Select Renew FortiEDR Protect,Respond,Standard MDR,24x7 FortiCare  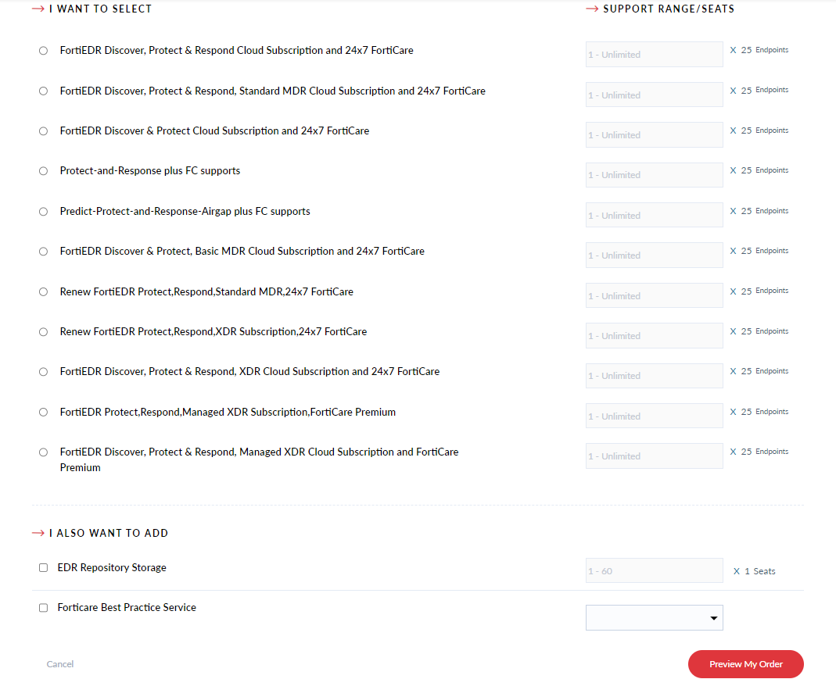tap(43, 291)
